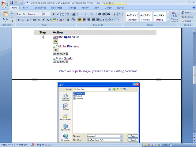Decrease paragraph indent

click(x=99, y=14)
